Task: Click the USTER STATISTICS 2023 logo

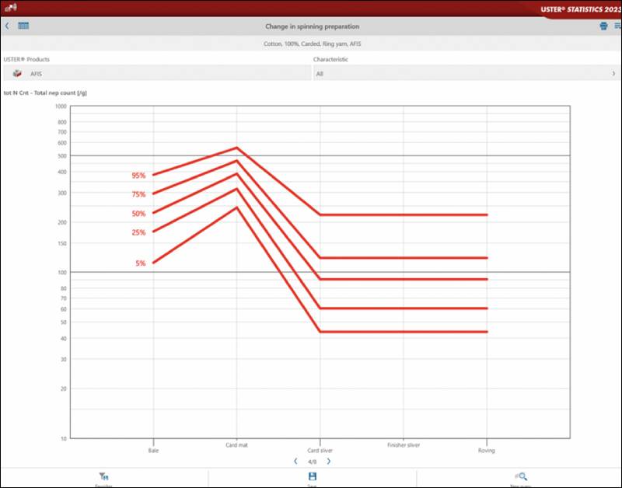Action: click(580, 9)
